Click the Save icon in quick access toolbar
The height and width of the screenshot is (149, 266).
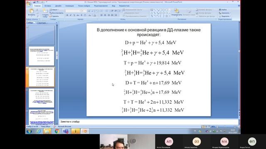(34, 2)
